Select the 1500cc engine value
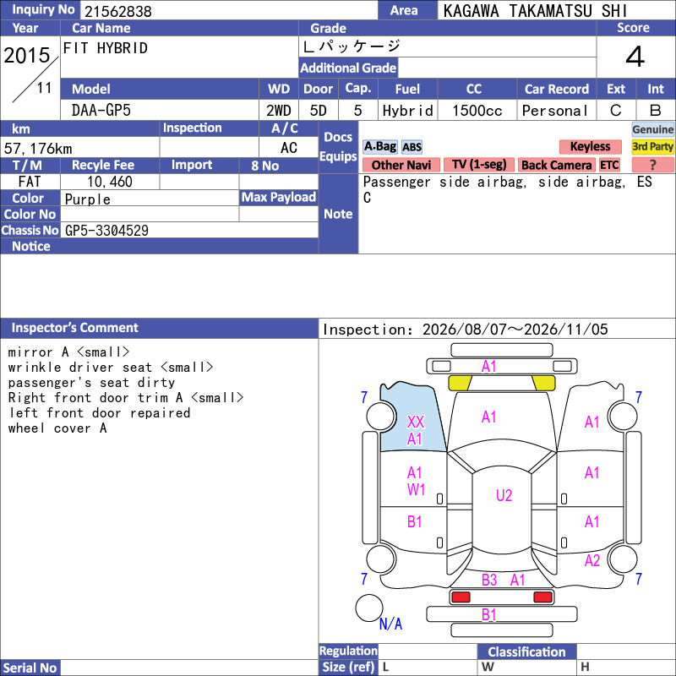Viewport: 676px width, 676px height. coord(477,111)
